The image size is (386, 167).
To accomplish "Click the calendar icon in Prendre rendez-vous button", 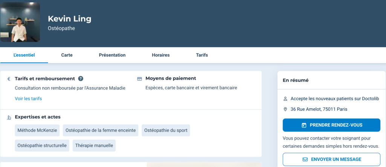I will 304,125.
